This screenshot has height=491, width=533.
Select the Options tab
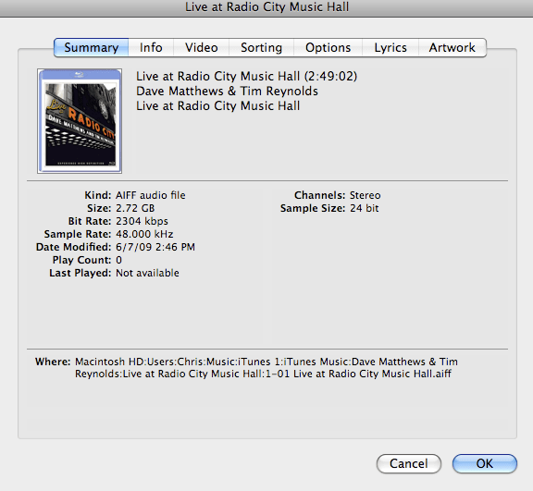click(328, 47)
